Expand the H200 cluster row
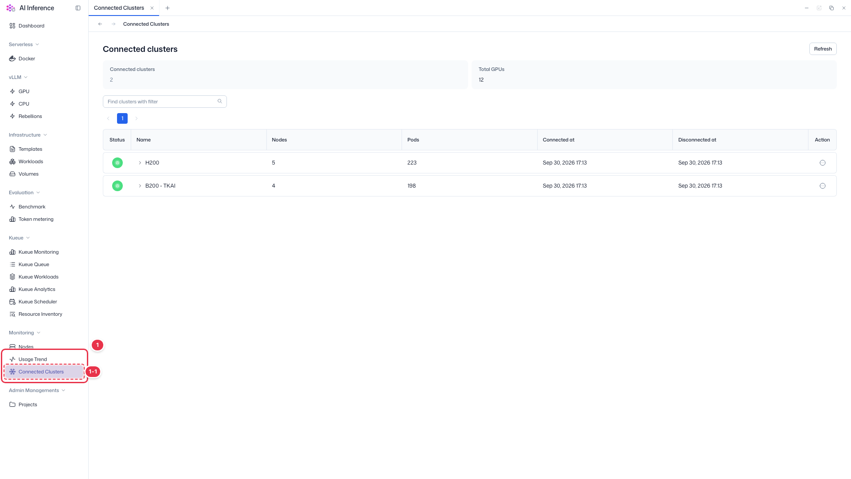The image size is (851, 479). [140, 163]
